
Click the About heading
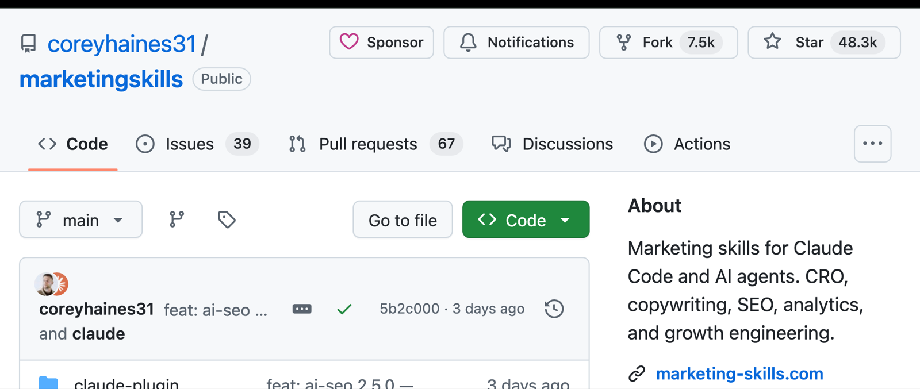point(654,206)
